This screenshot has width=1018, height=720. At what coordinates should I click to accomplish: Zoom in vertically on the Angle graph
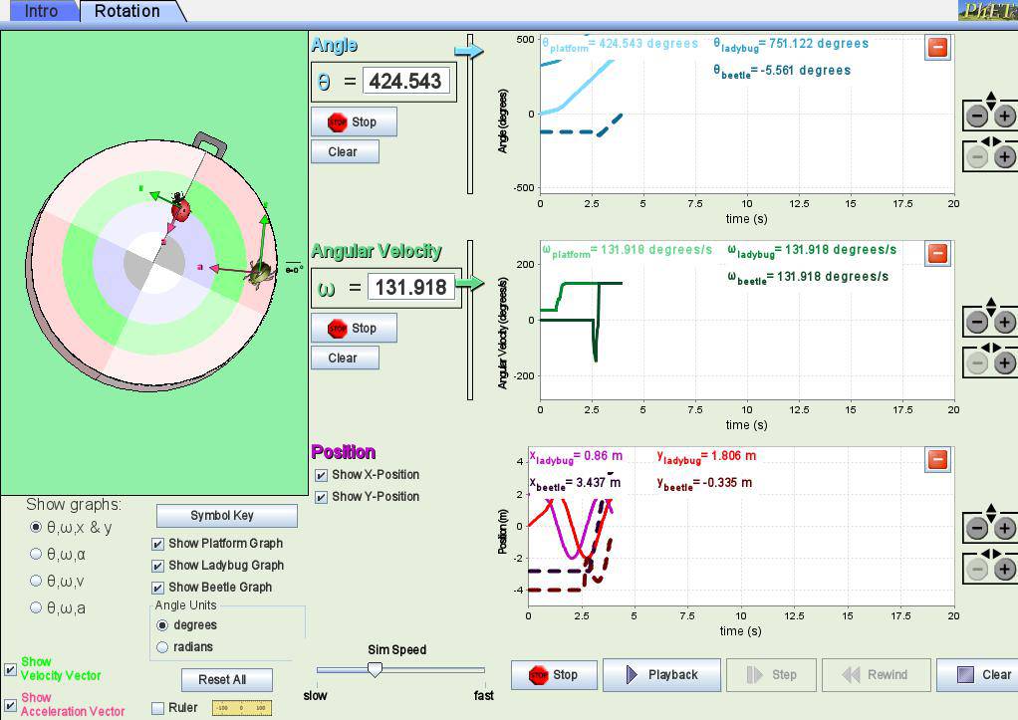point(1004,116)
